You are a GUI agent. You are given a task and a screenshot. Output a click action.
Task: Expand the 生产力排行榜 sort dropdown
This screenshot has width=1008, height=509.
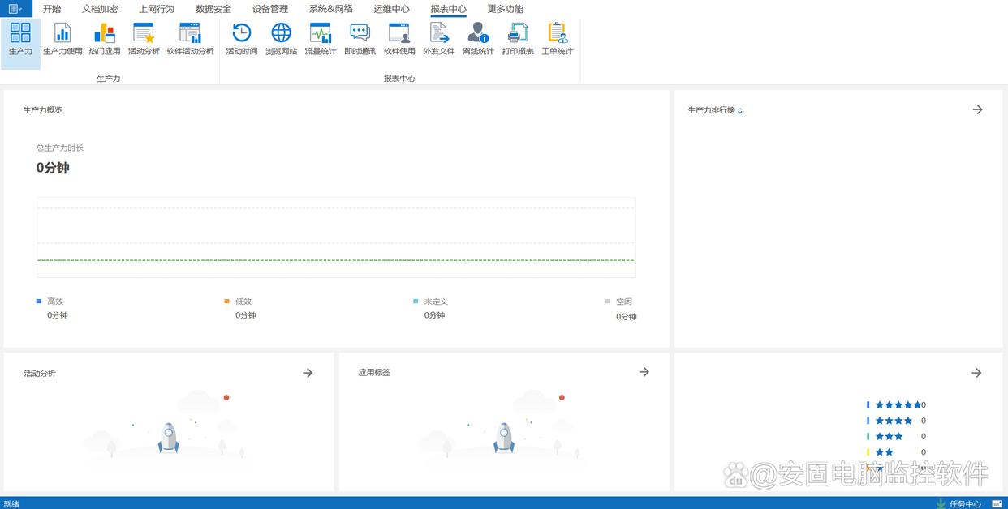pos(740,111)
